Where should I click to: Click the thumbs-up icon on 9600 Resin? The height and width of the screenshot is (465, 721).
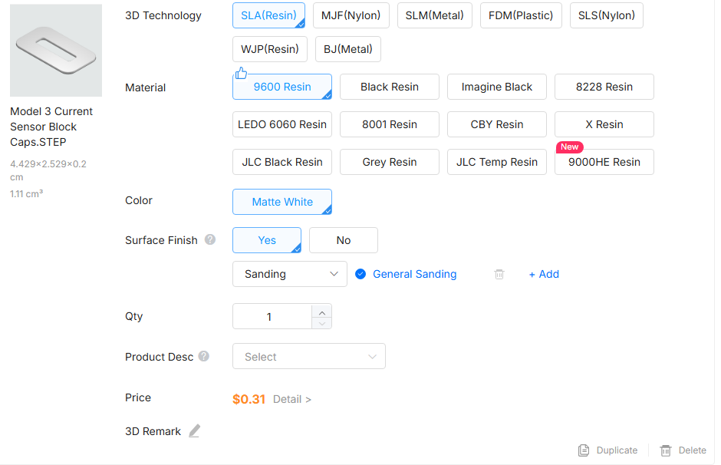(241, 74)
